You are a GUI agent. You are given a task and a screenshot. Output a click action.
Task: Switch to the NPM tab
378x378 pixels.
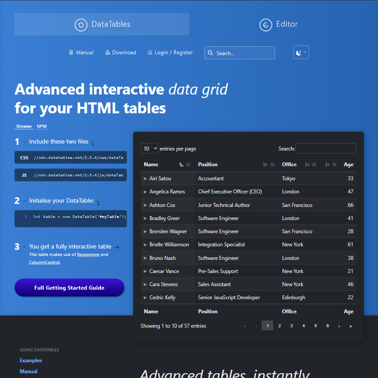click(42, 126)
